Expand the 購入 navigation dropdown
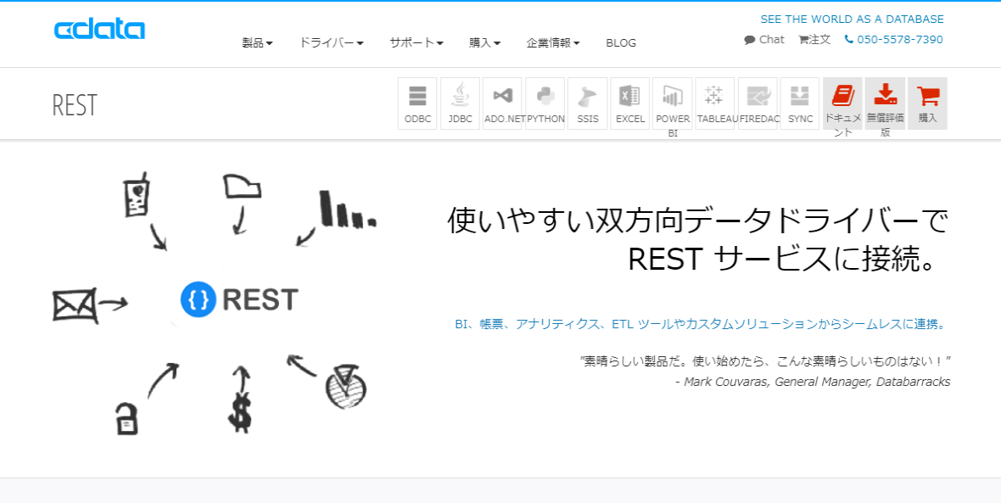 pos(485,42)
